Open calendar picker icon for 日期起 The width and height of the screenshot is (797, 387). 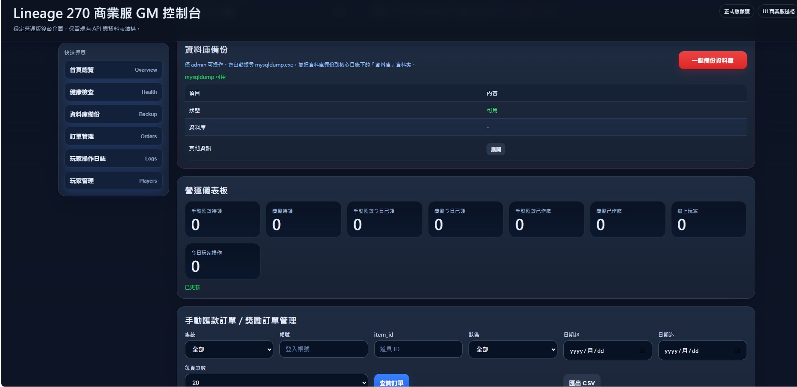(x=642, y=350)
